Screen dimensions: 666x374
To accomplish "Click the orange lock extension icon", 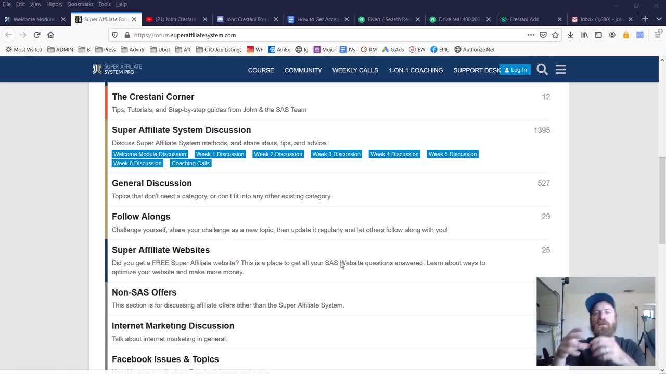I will click(x=626, y=35).
